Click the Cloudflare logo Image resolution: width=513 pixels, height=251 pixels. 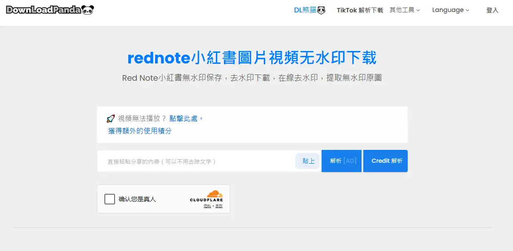(x=207, y=196)
